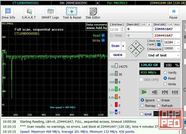
Task: Click Start LBA 0 button
Action: [x=149, y=24]
